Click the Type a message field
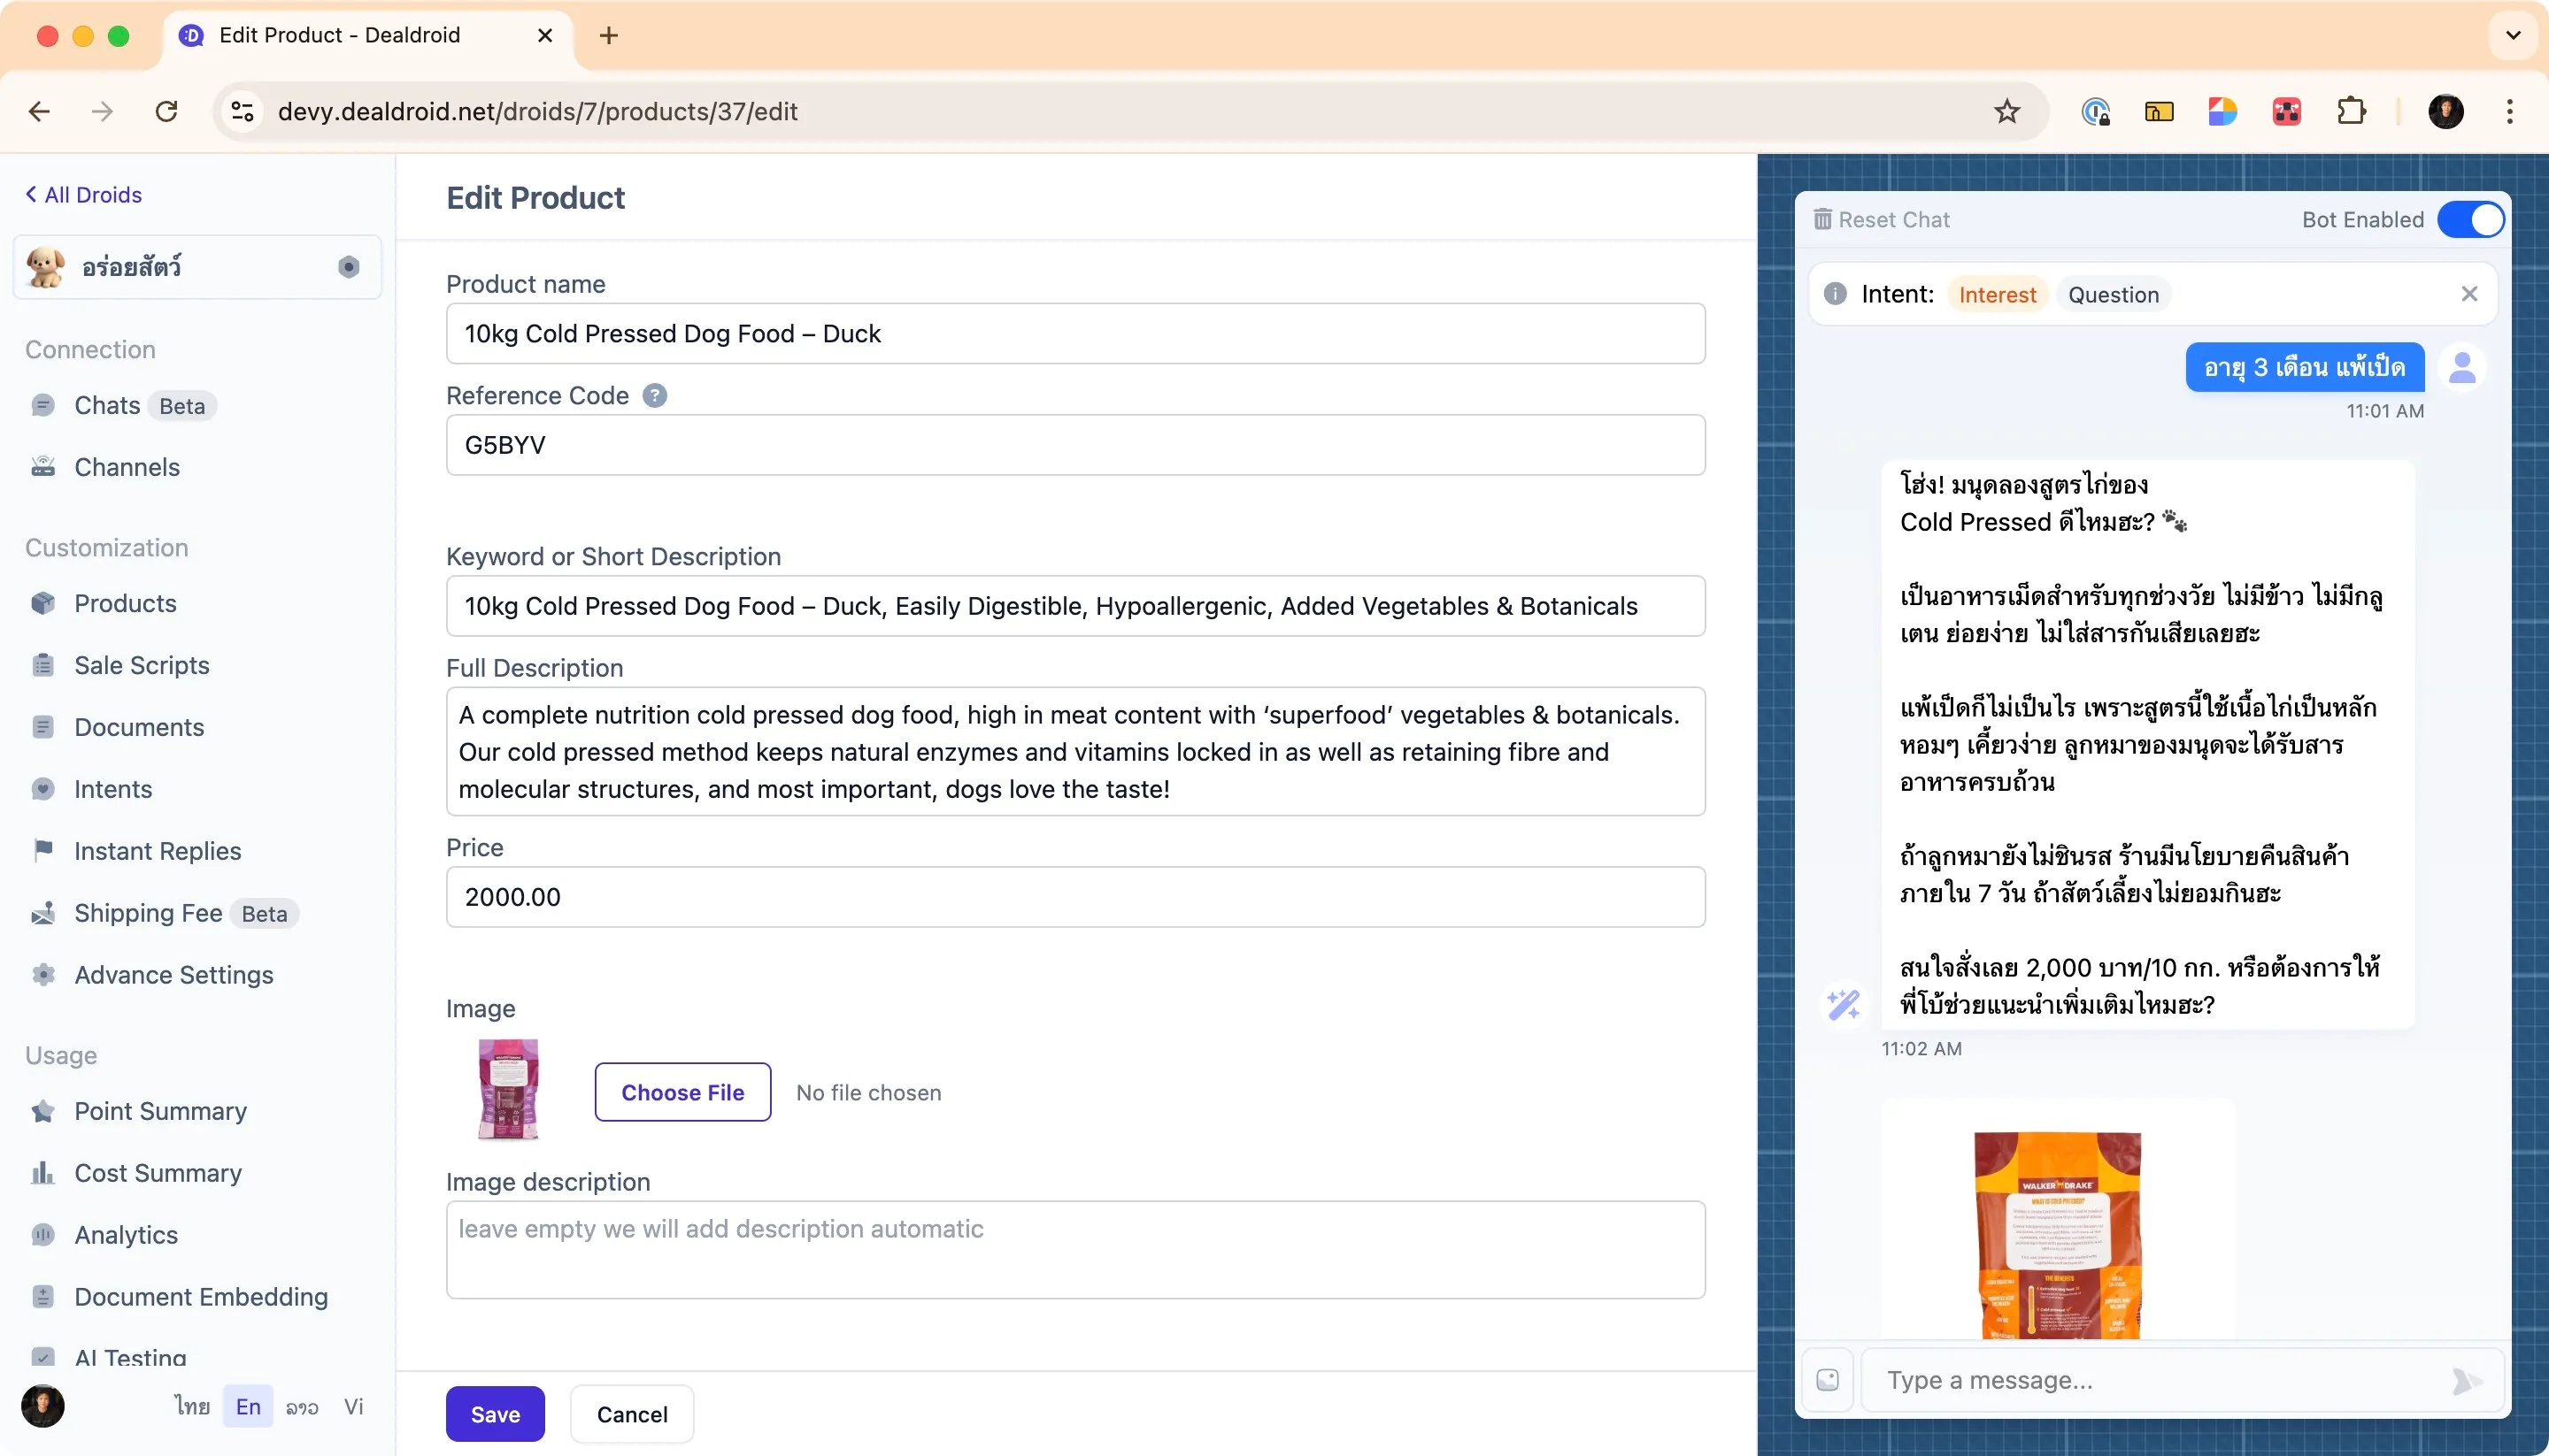This screenshot has height=1456, width=2549. [x=2101, y=1379]
